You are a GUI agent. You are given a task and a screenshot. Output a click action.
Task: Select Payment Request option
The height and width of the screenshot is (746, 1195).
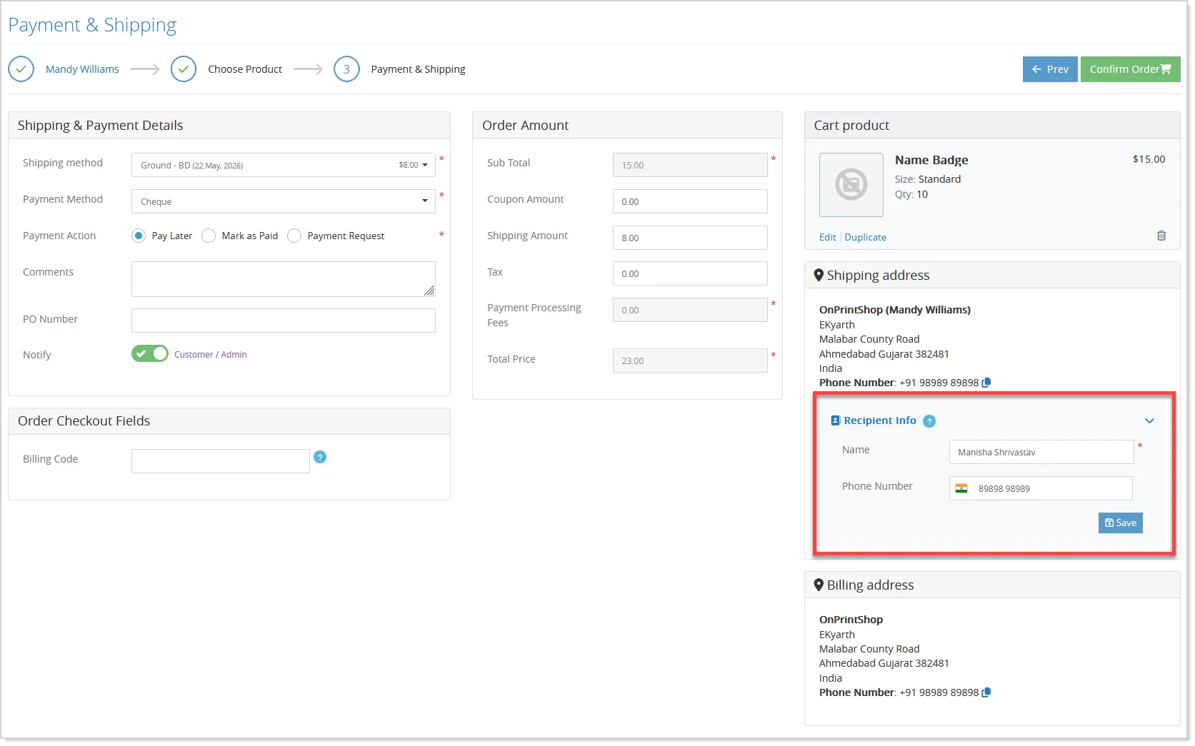coord(294,236)
